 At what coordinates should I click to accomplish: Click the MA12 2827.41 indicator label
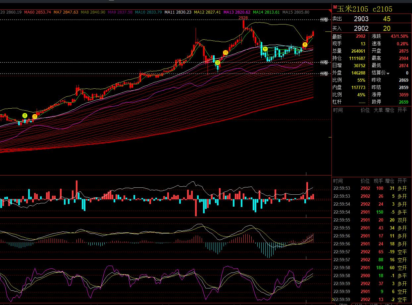(x=207, y=12)
